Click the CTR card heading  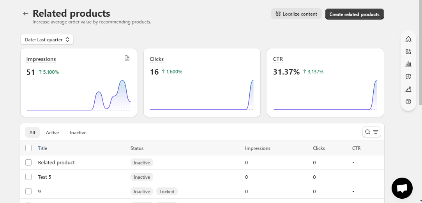(278, 59)
